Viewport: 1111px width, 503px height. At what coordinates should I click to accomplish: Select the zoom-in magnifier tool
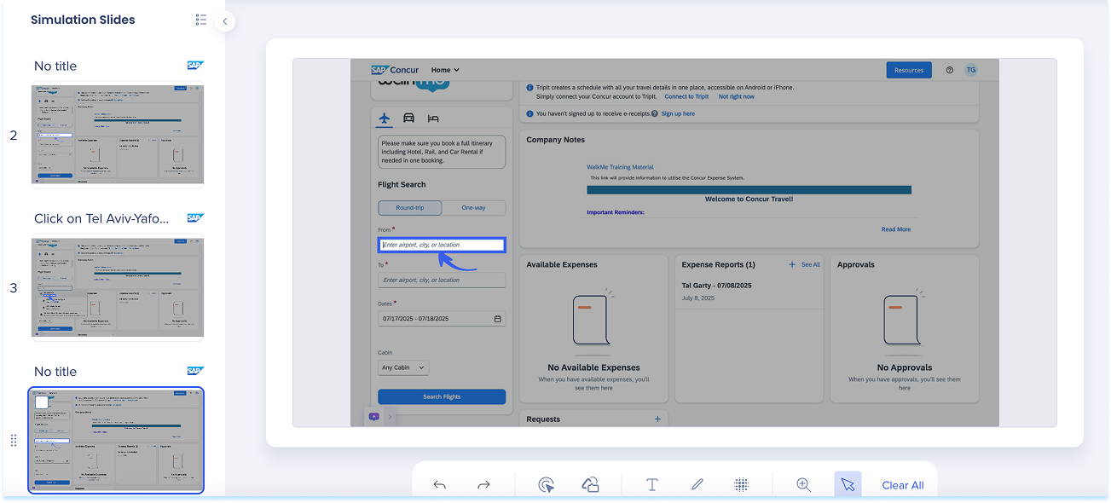tap(803, 485)
